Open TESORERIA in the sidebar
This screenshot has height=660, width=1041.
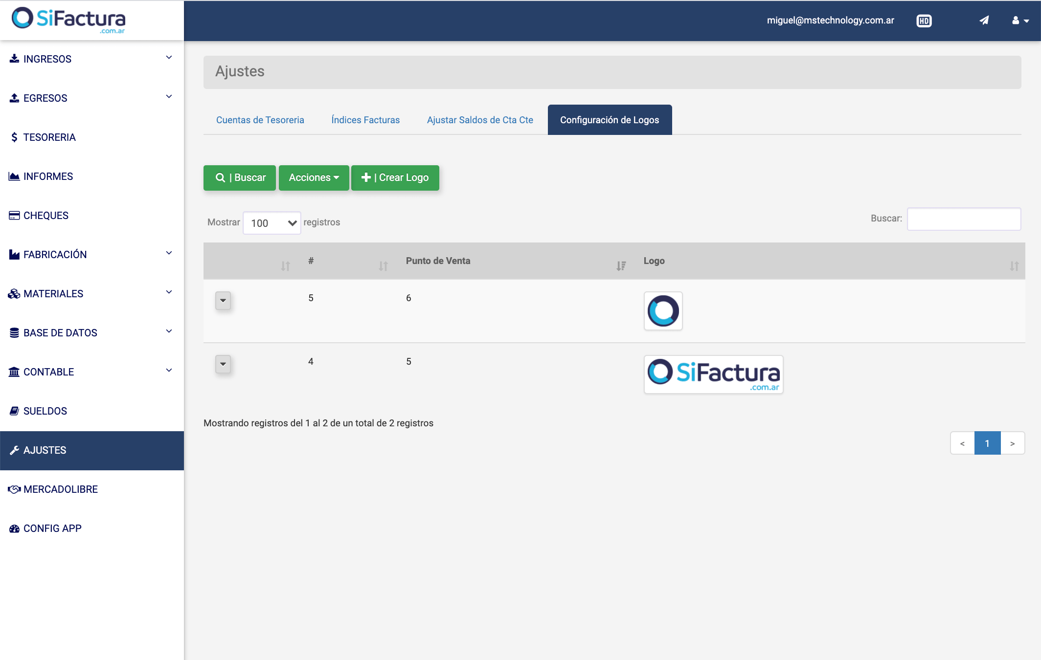(92, 137)
